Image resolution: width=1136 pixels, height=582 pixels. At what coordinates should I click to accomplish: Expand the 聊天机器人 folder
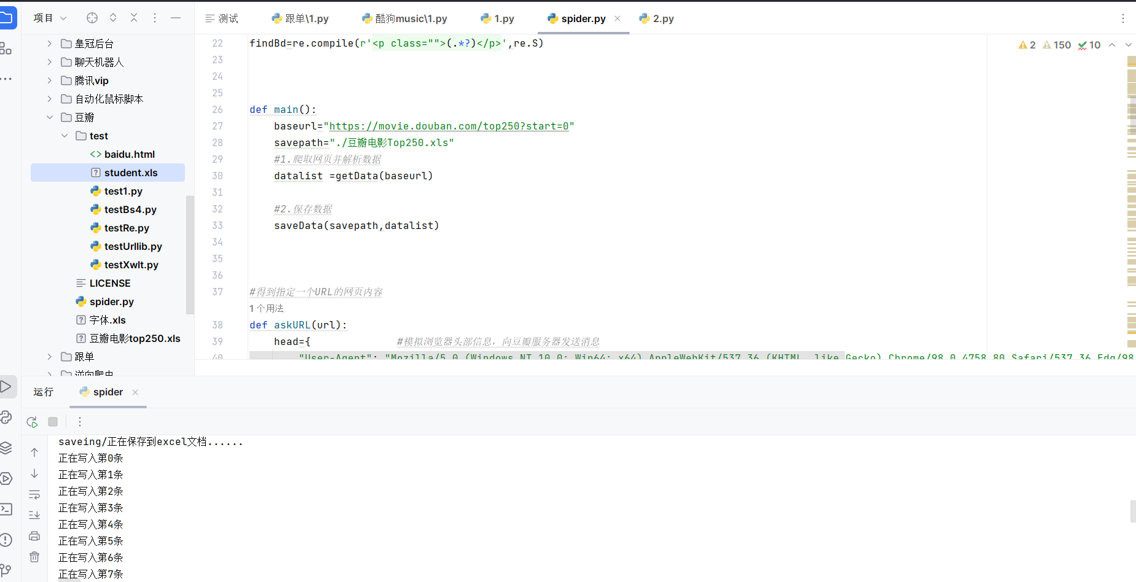point(50,62)
